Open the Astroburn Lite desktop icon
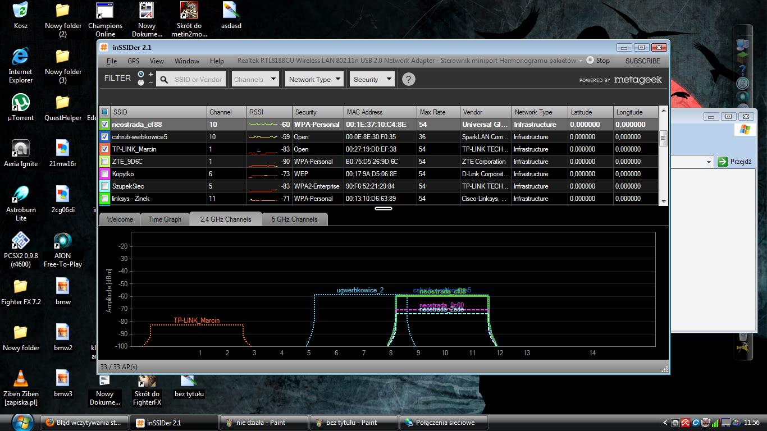This screenshot has height=431, width=767. [21, 203]
